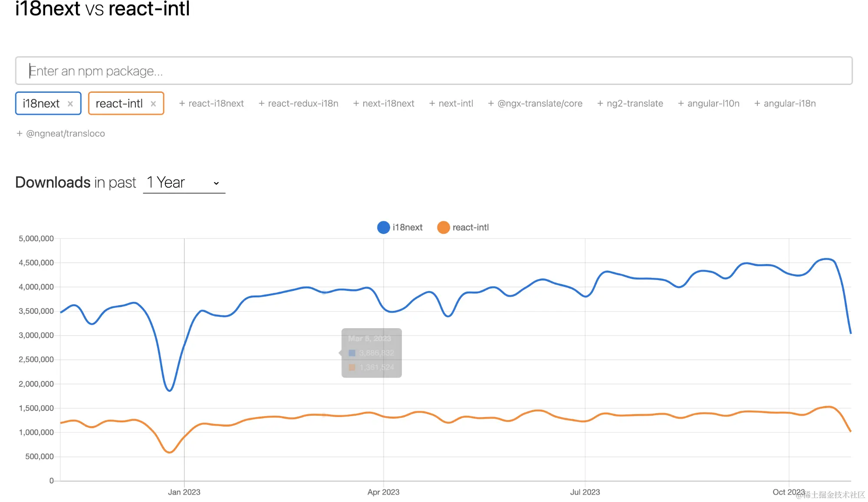Click the '2,500,000' y-axis label
Screen dimensions: 868x502
[x=36, y=359]
